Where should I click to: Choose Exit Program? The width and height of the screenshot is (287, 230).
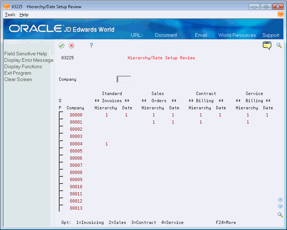18,73
